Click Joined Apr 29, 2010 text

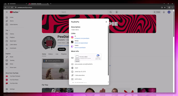click(x=80, y=72)
